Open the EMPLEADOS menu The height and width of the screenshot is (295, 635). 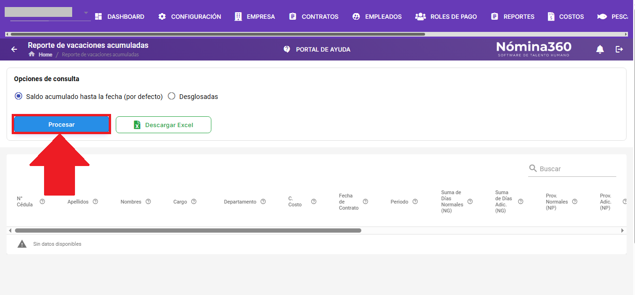pyautogui.click(x=377, y=16)
